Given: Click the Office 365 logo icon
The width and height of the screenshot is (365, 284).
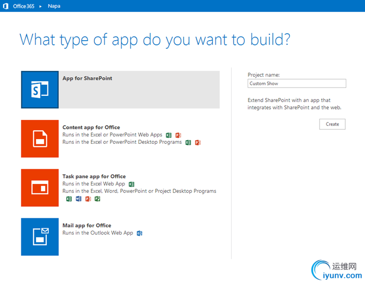Looking at the screenshot, I should [x=6, y=6].
